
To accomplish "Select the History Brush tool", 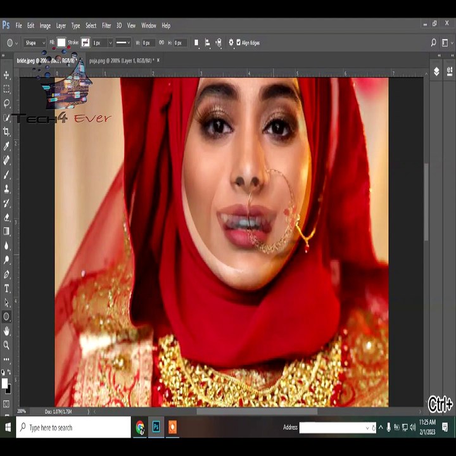I will 6,203.
